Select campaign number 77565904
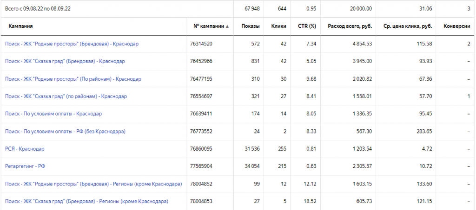 201,166
